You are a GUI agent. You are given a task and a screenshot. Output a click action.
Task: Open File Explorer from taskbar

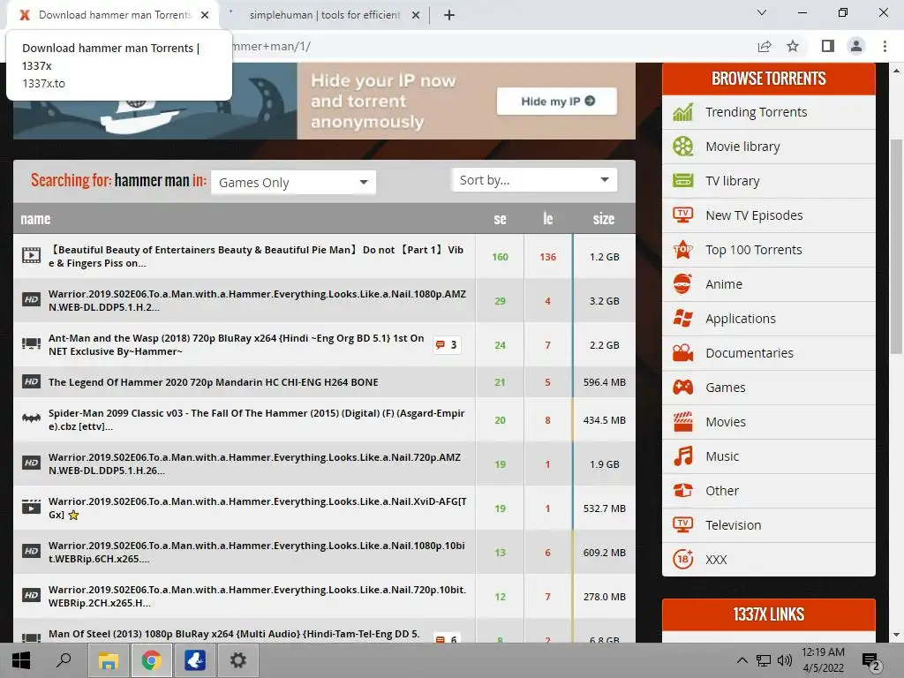pyautogui.click(x=108, y=660)
